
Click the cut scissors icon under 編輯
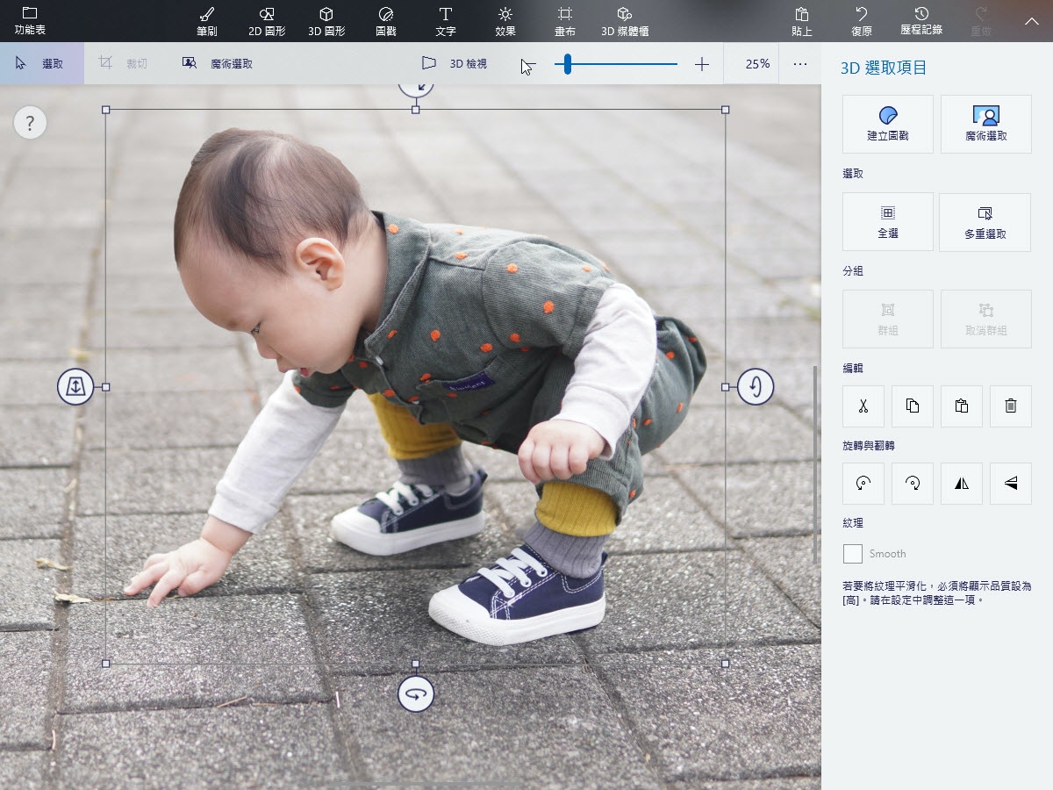[x=863, y=406]
